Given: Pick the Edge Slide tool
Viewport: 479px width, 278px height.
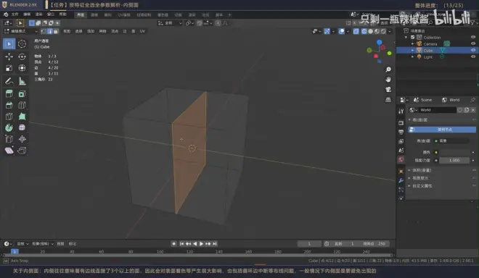Looking at the screenshot, I should tap(9, 139).
